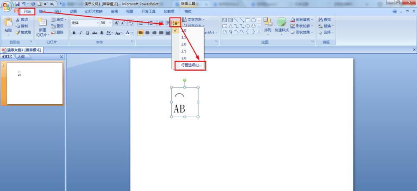This screenshot has width=417, height=191.
Task: Align text right
Action: [154, 33]
